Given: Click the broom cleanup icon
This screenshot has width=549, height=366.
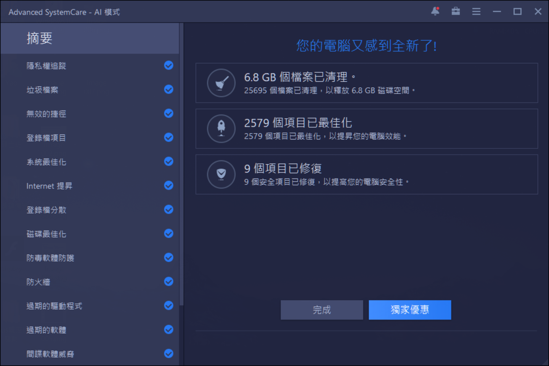Looking at the screenshot, I should pyautogui.click(x=221, y=83).
